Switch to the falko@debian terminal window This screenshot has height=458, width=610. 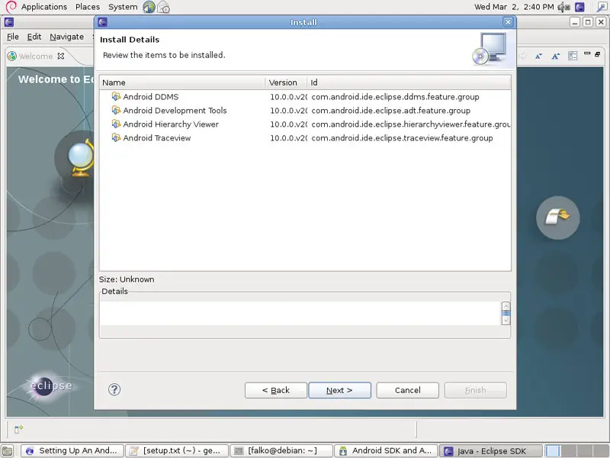coord(281,451)
